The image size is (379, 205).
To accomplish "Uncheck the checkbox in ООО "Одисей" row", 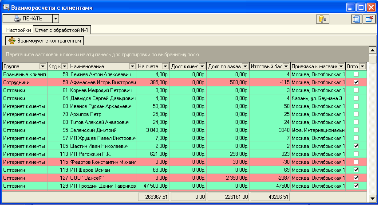I will click(356, 178).
